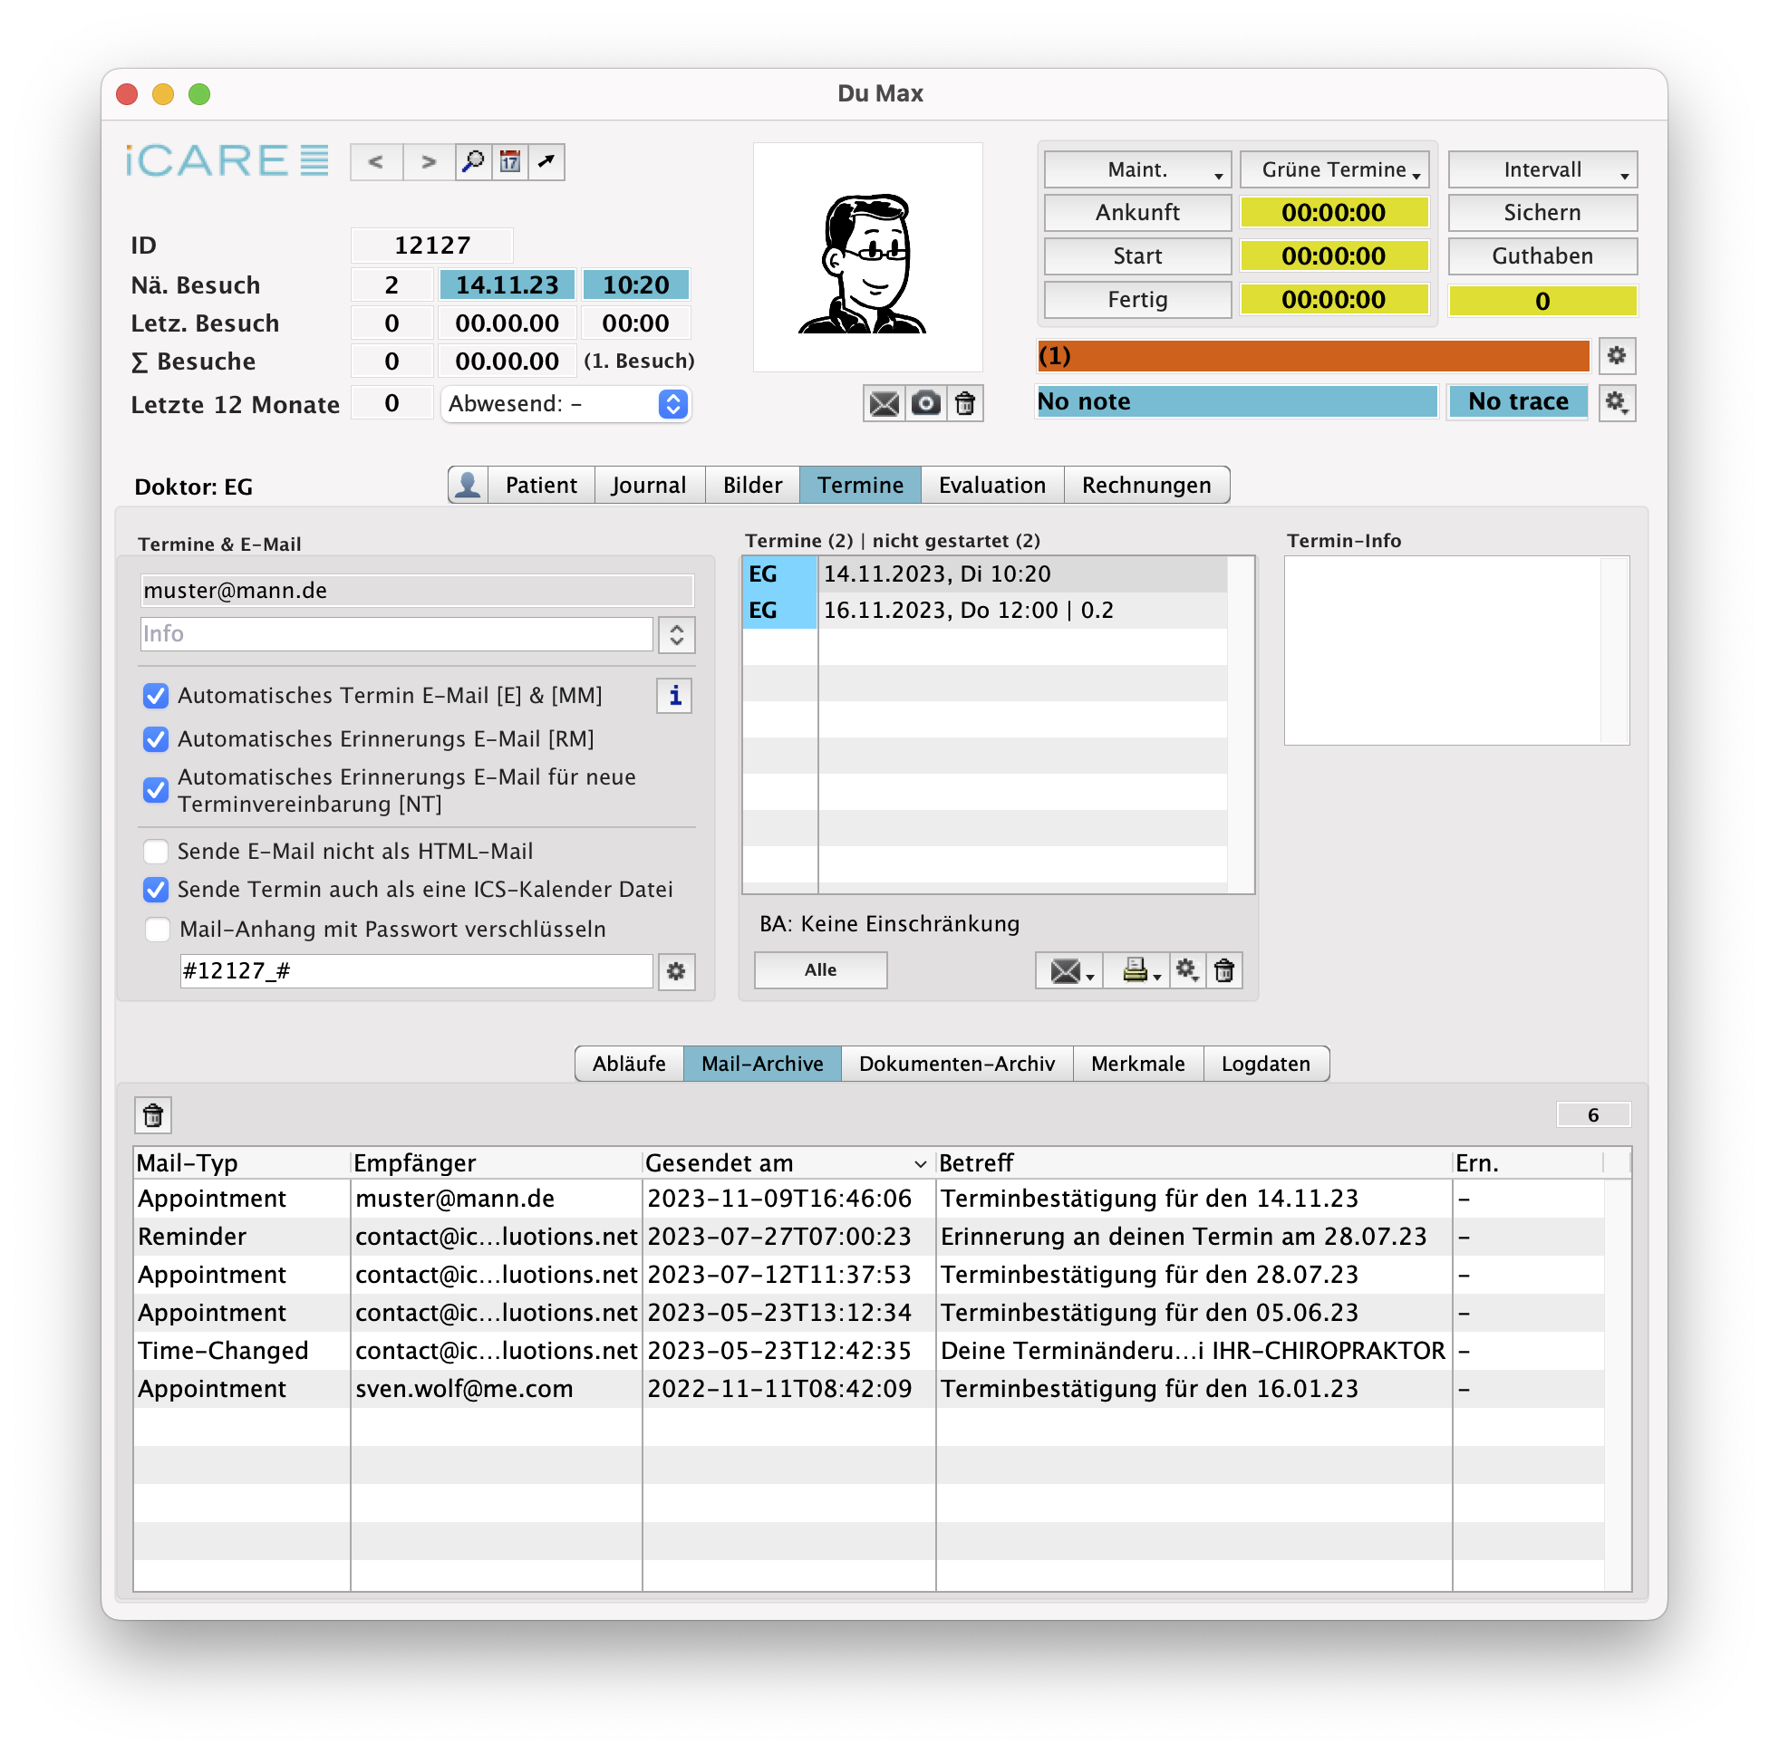1769x1754 pixels.
Task: Open the Intervall dropdown menu
Action: coord(1542,169)
